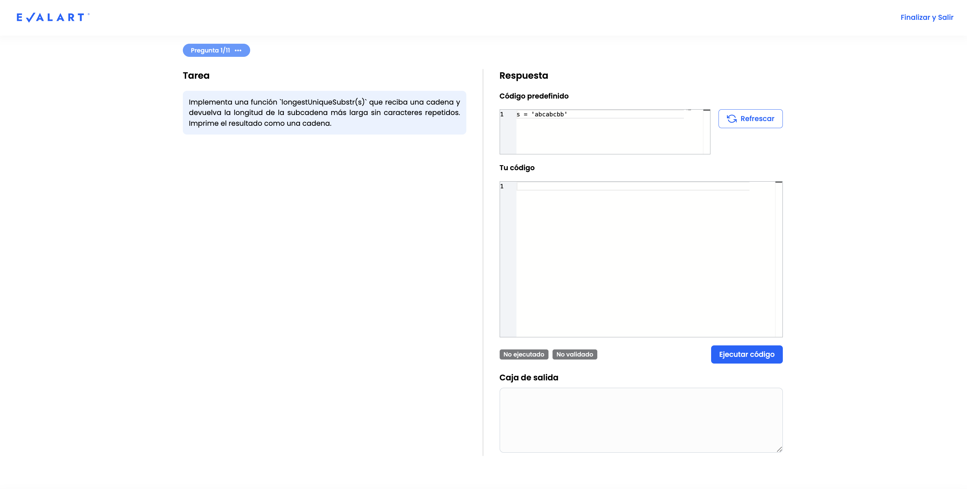This screenshot has height=489, width=967.
Task: Click the No ejecutado status badge
Action: click(x=523, y=354)
